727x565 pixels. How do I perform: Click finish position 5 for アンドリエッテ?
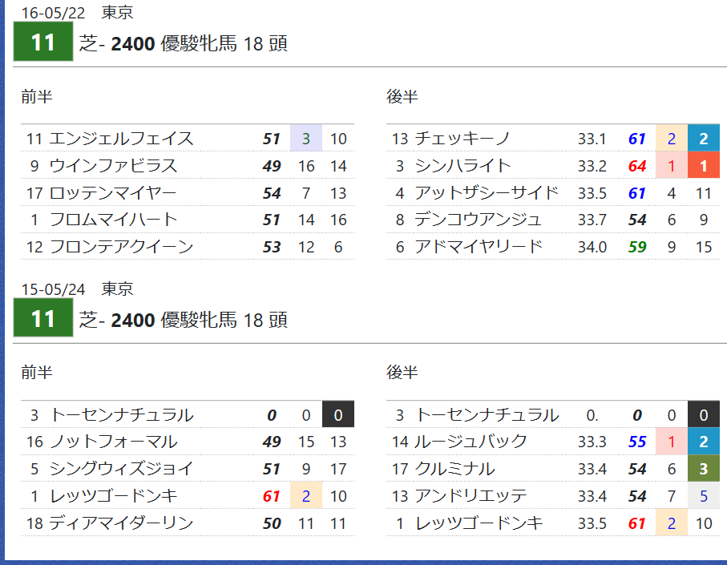(x=703, y=496)
